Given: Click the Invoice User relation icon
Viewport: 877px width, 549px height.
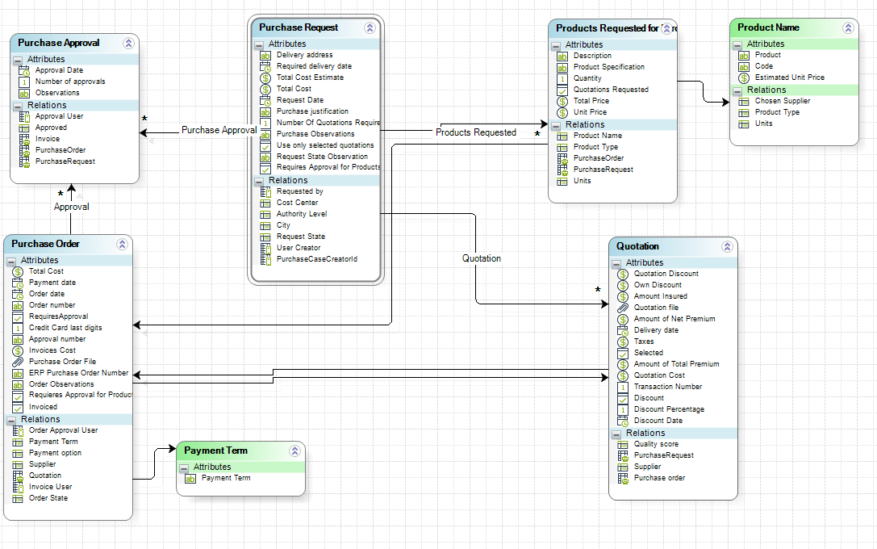Looking at the screenshot, I should click(18, 487).
